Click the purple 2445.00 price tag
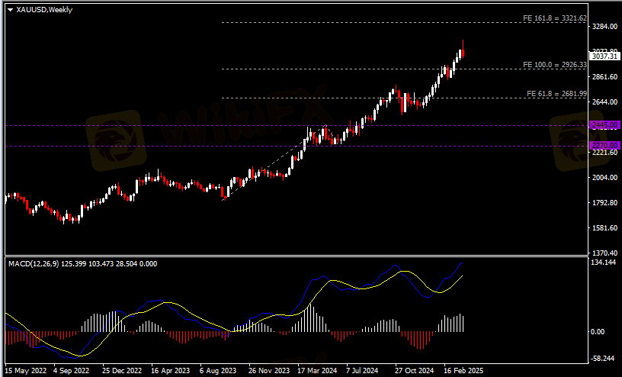Viewport: 622px width, 377px height. click(604, 125)
